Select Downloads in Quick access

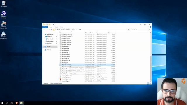coord(50,39)
